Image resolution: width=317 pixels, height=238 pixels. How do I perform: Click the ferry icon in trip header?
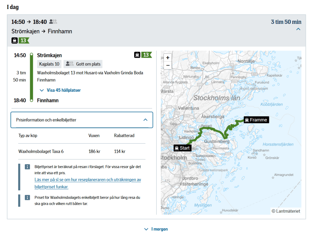pos(15,40)
